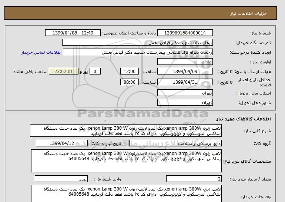This screenshot has height=202, width=285.
Task: Select the announcement date field 1399/04/08 - 12:49
Action: tap(73, 33)
